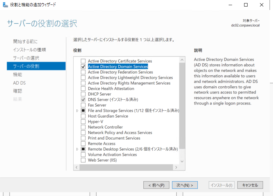The width and height of the screenshot is (273, 196).
Task: Expand Remote Desktop Services node
Action: [77, 149]
